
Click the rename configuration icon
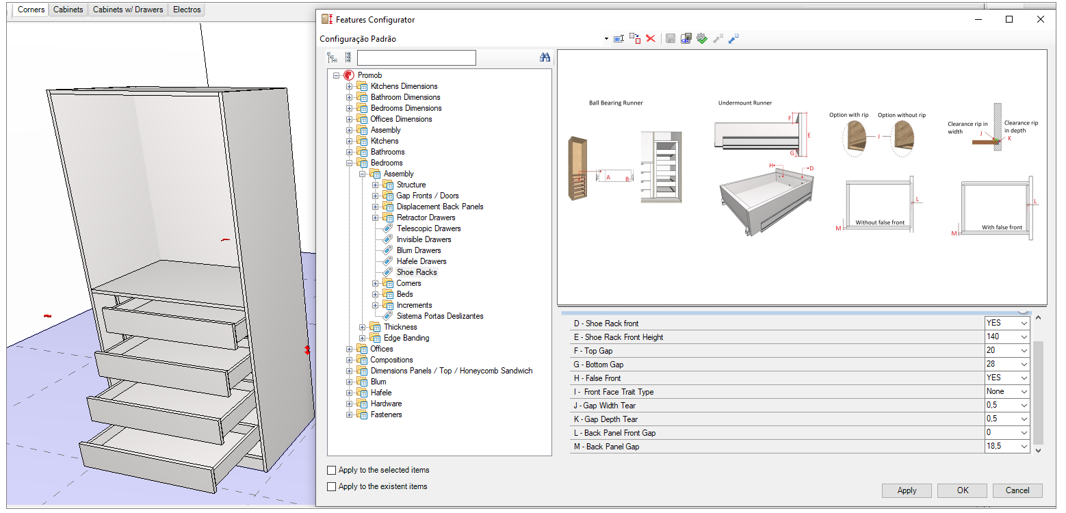click(619, 39)
